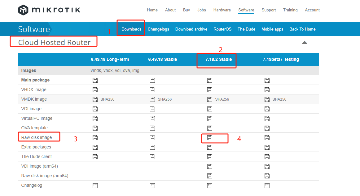The image size is (360, 196).
Task: Open the About menu item
Action: tap(170, 10)
